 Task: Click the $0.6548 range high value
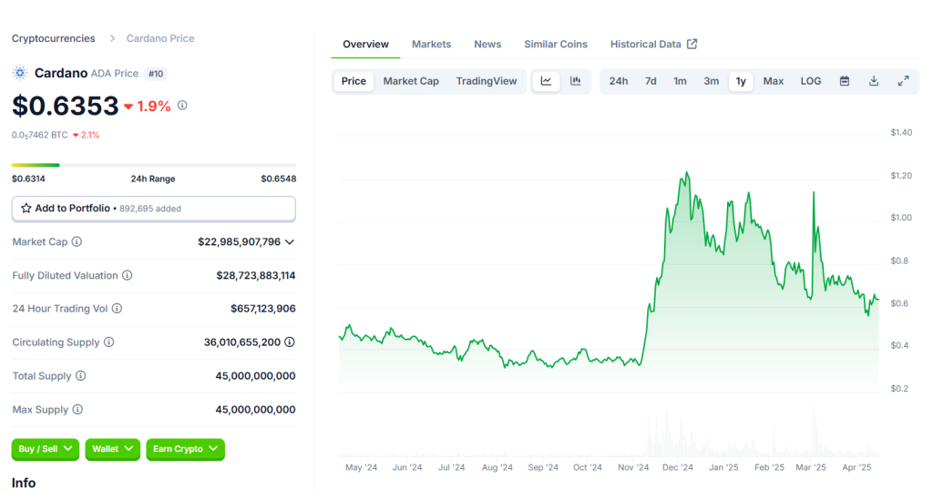279,179
